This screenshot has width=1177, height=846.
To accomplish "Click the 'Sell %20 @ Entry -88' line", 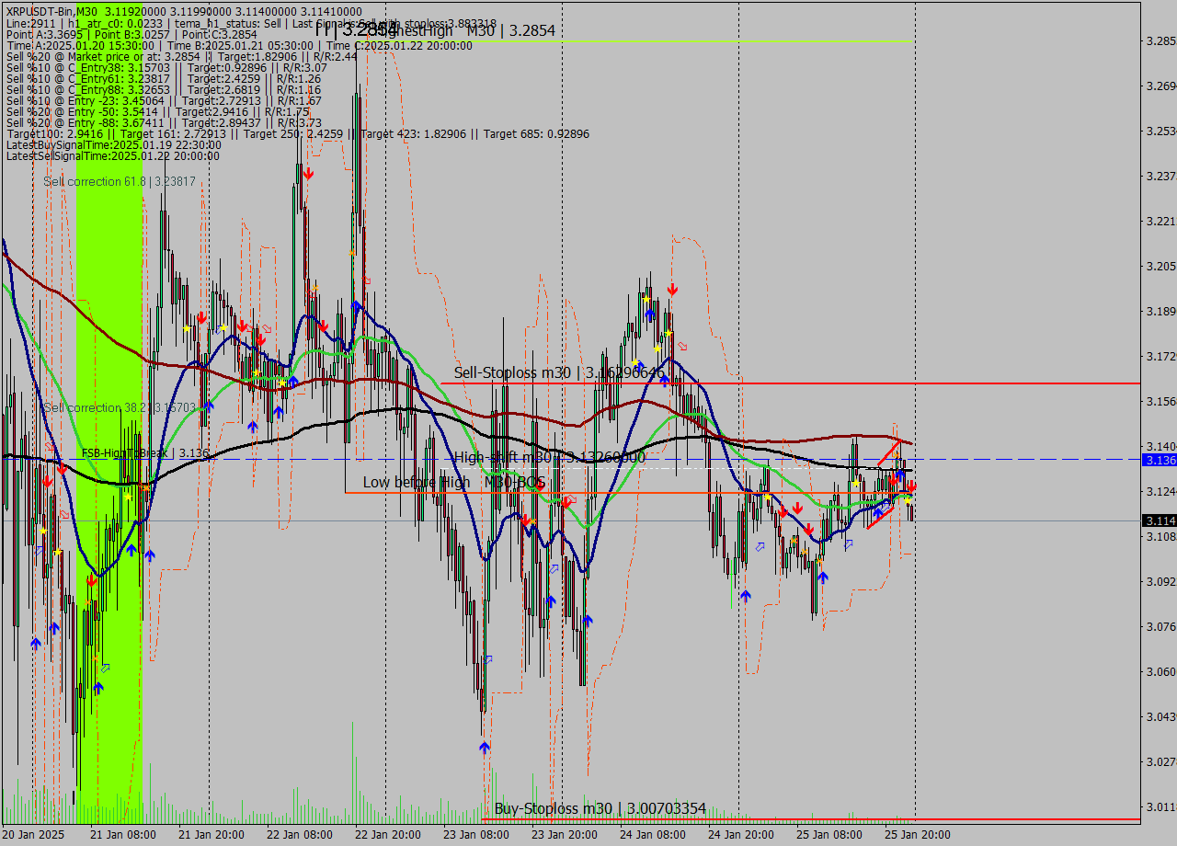I will click(x=164, y=122).
